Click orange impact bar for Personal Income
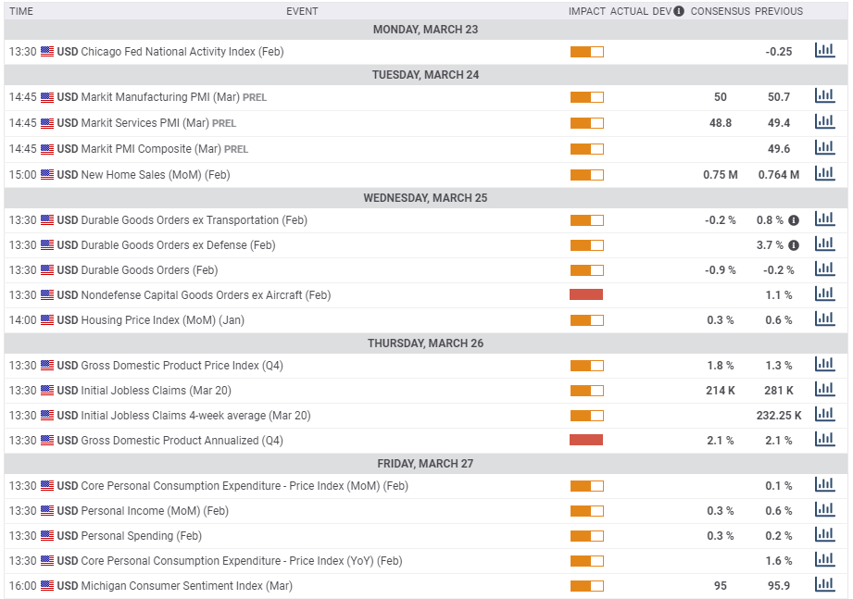 pyautogui.click(x=587, y=511)
